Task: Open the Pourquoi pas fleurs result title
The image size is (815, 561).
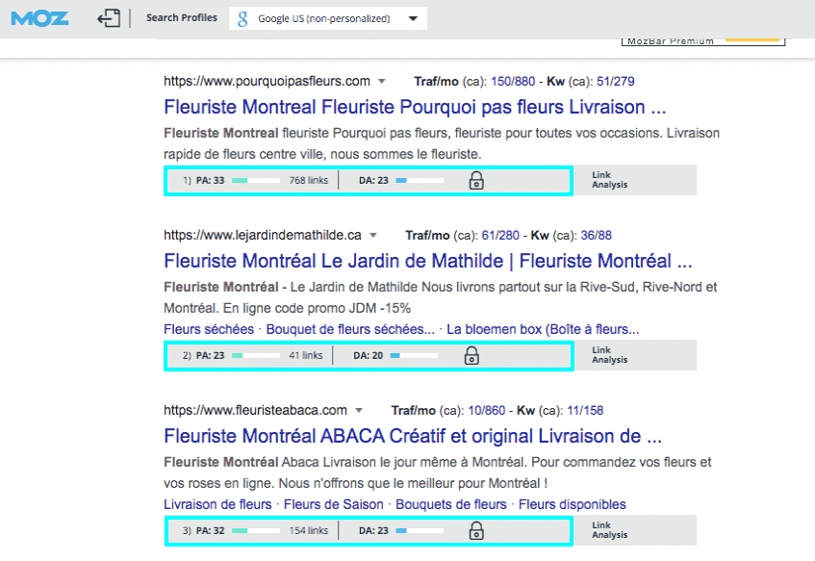Action: pos(415,106)
